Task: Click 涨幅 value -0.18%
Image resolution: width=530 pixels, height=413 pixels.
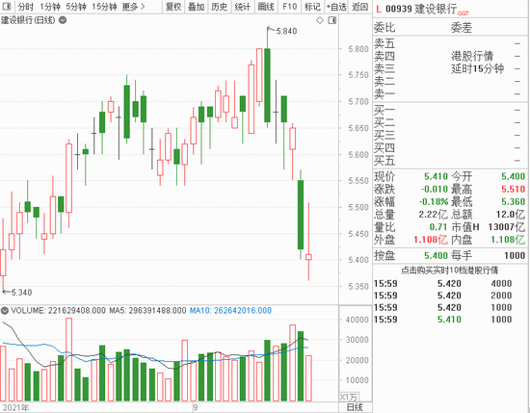Action: 434,201
